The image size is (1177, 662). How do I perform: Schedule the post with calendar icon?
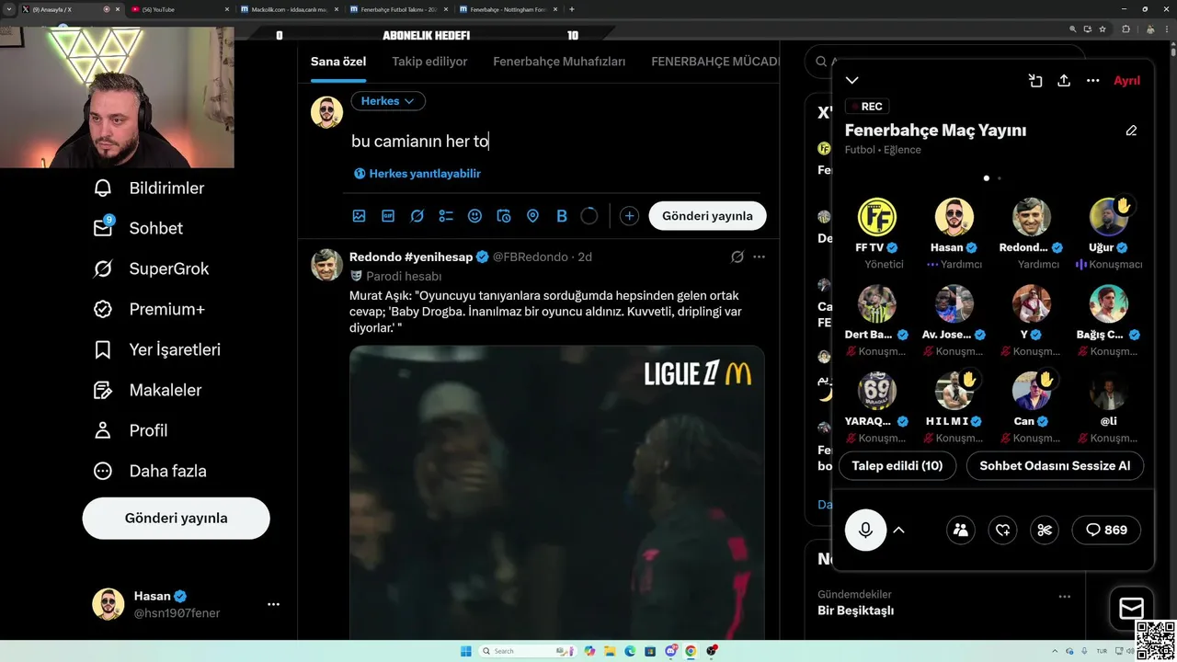[x=504, y=216]
